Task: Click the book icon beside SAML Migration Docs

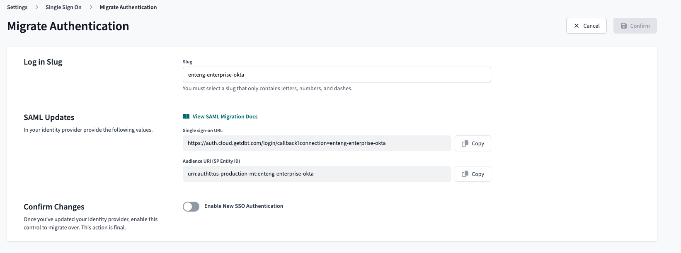Action: tap(186, 117)
